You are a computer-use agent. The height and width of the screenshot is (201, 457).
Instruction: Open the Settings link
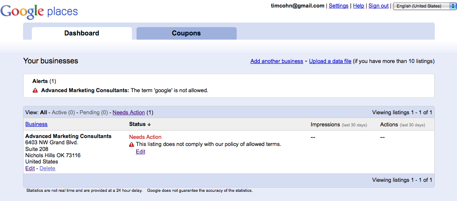click(x=338, y=6)
